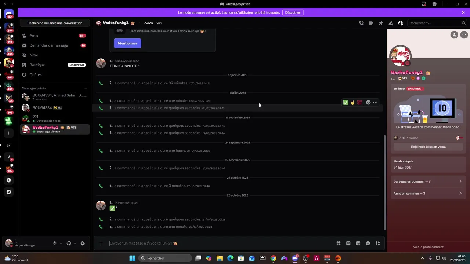Viewport: 470px width, 264px height.
Task: Expand Amis en commun — 3
Action: click(x=428, y=193)
